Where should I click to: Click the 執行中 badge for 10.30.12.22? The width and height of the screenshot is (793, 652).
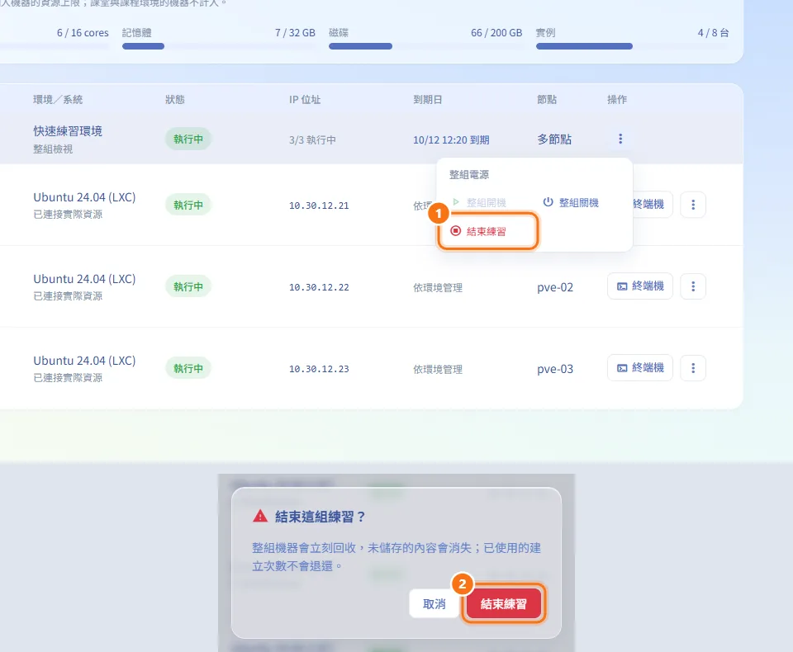[x=188, y=286]
